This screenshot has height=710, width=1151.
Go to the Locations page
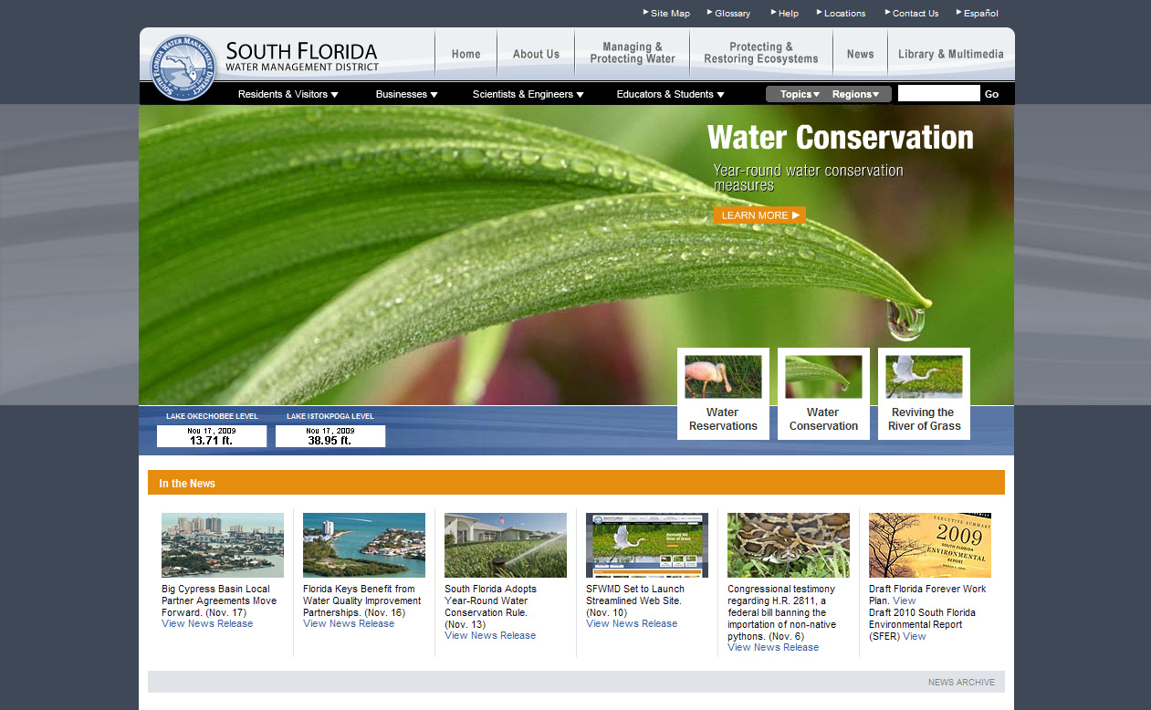[844, 14]
